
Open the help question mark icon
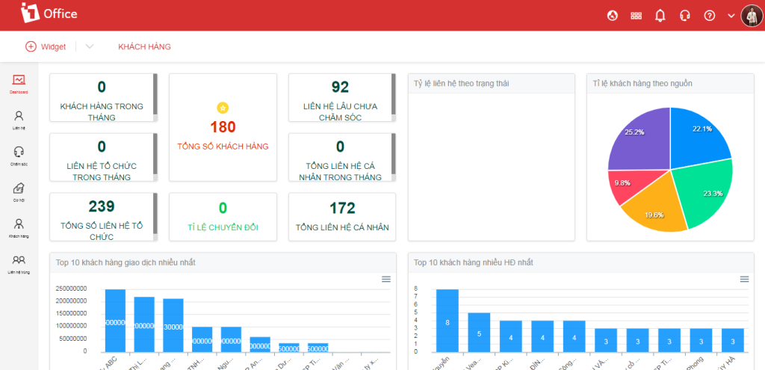[x=710, y=16]
